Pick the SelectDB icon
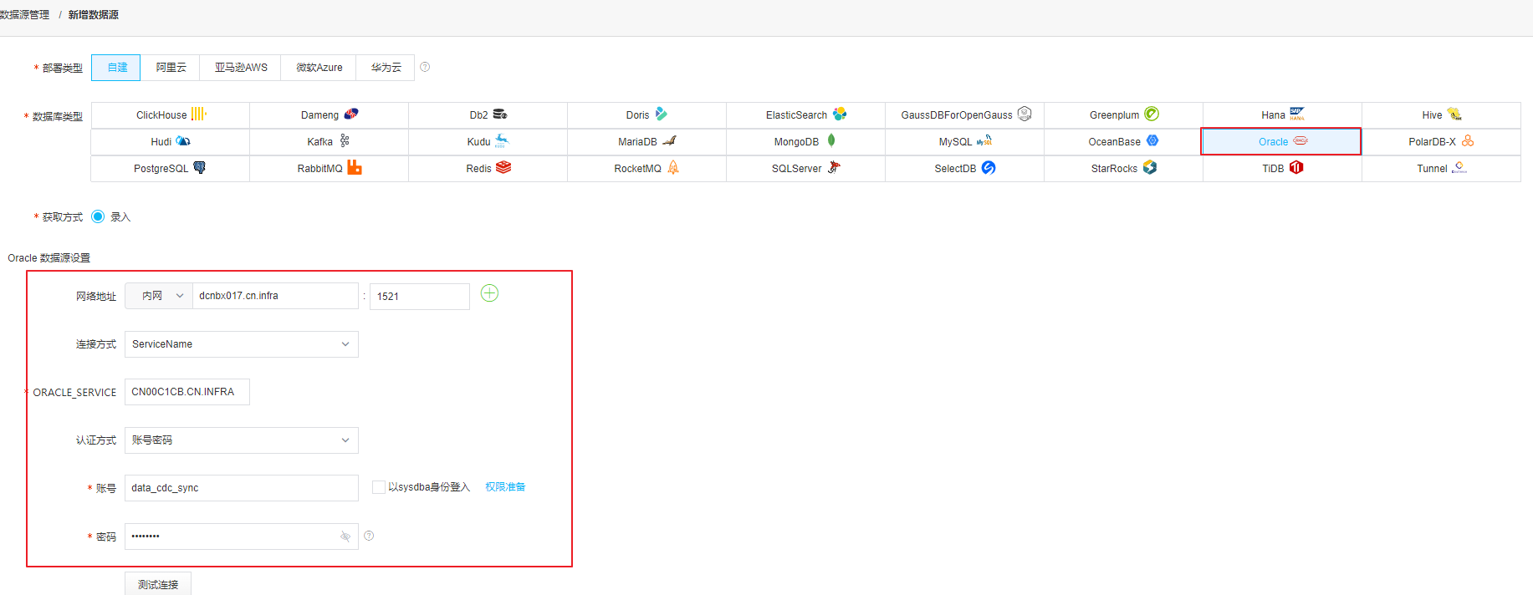This screenshot has height=595, width=1533. tap(989, 167)
